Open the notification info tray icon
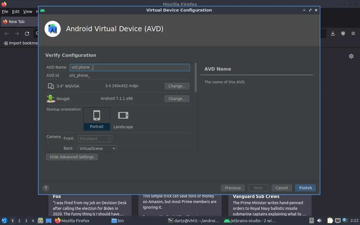The image size is (360, 225). 345,220
